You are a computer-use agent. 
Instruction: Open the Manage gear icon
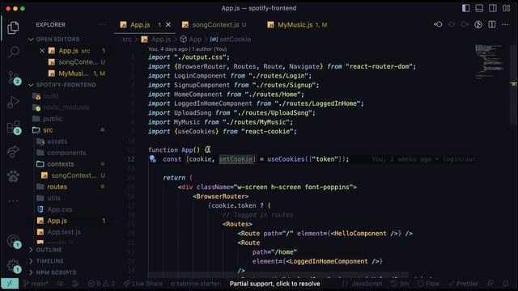tap(13, 266)
